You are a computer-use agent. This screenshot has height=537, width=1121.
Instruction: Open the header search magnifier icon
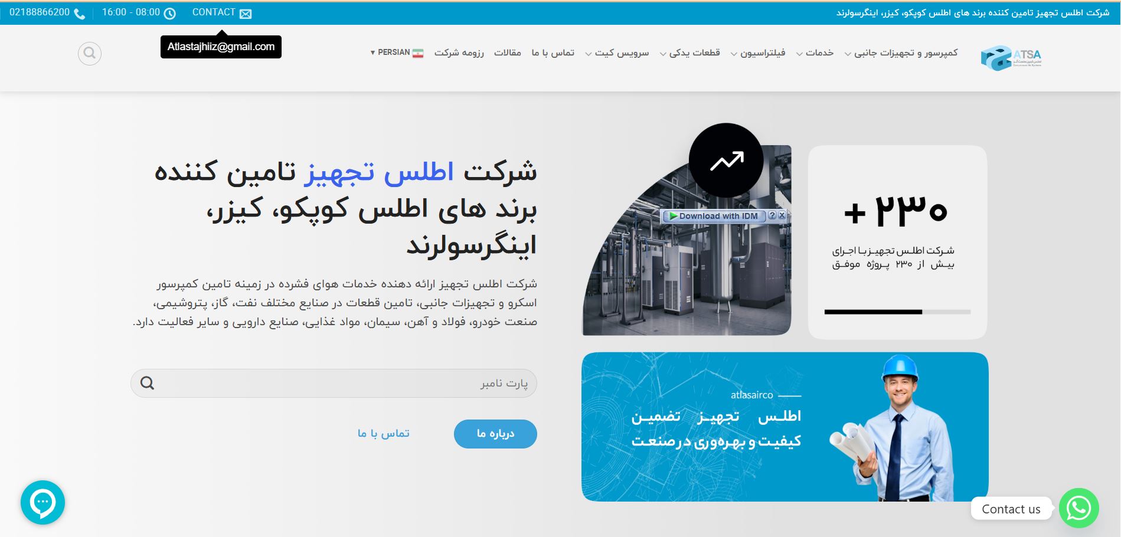click(x=90, y=54)
